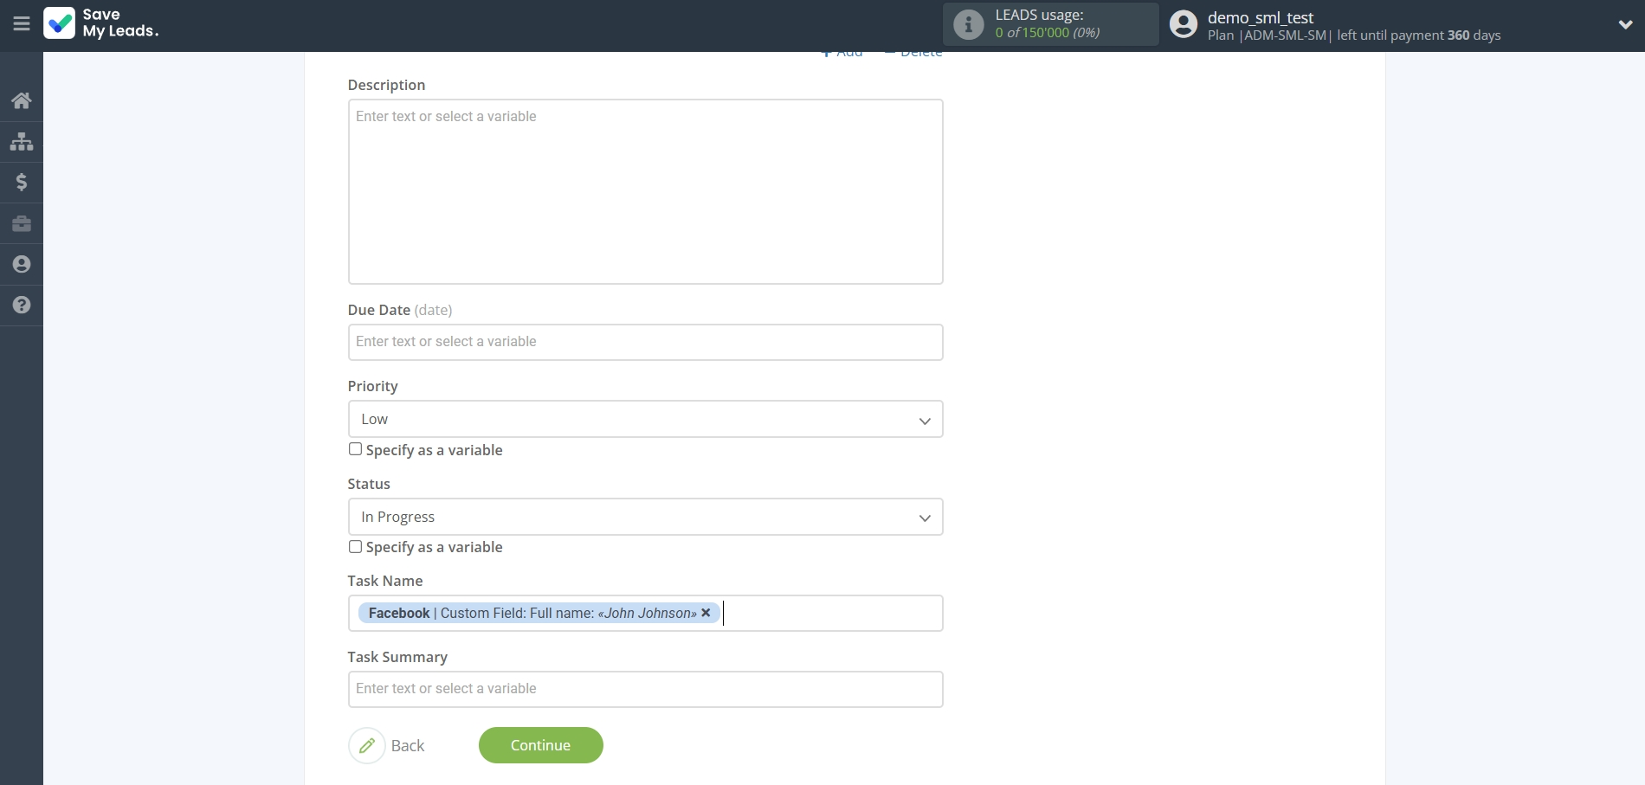Open the hamburger menu

pos(22,24)
